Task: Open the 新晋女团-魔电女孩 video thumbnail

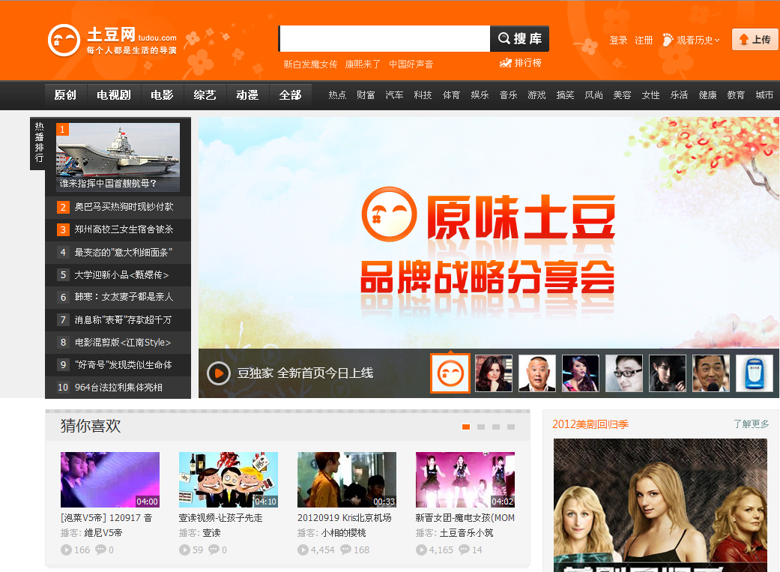Action: tap(465, 480)
